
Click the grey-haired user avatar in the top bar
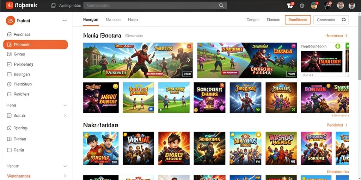point(341,6)
